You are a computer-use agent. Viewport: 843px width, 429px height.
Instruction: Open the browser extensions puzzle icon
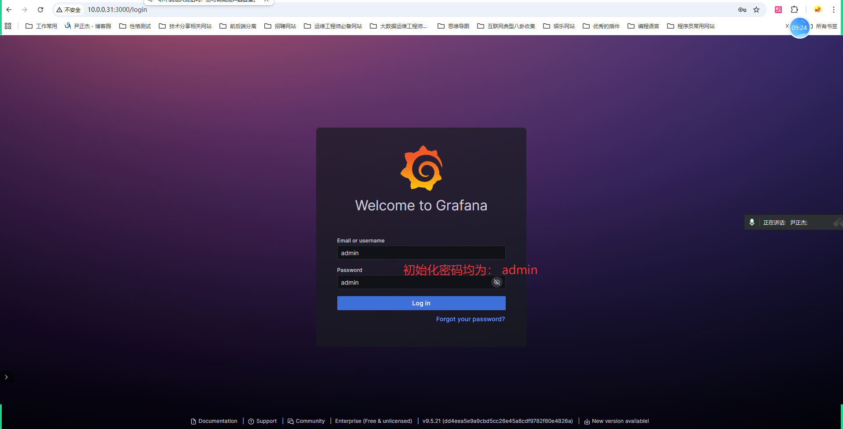794,10
